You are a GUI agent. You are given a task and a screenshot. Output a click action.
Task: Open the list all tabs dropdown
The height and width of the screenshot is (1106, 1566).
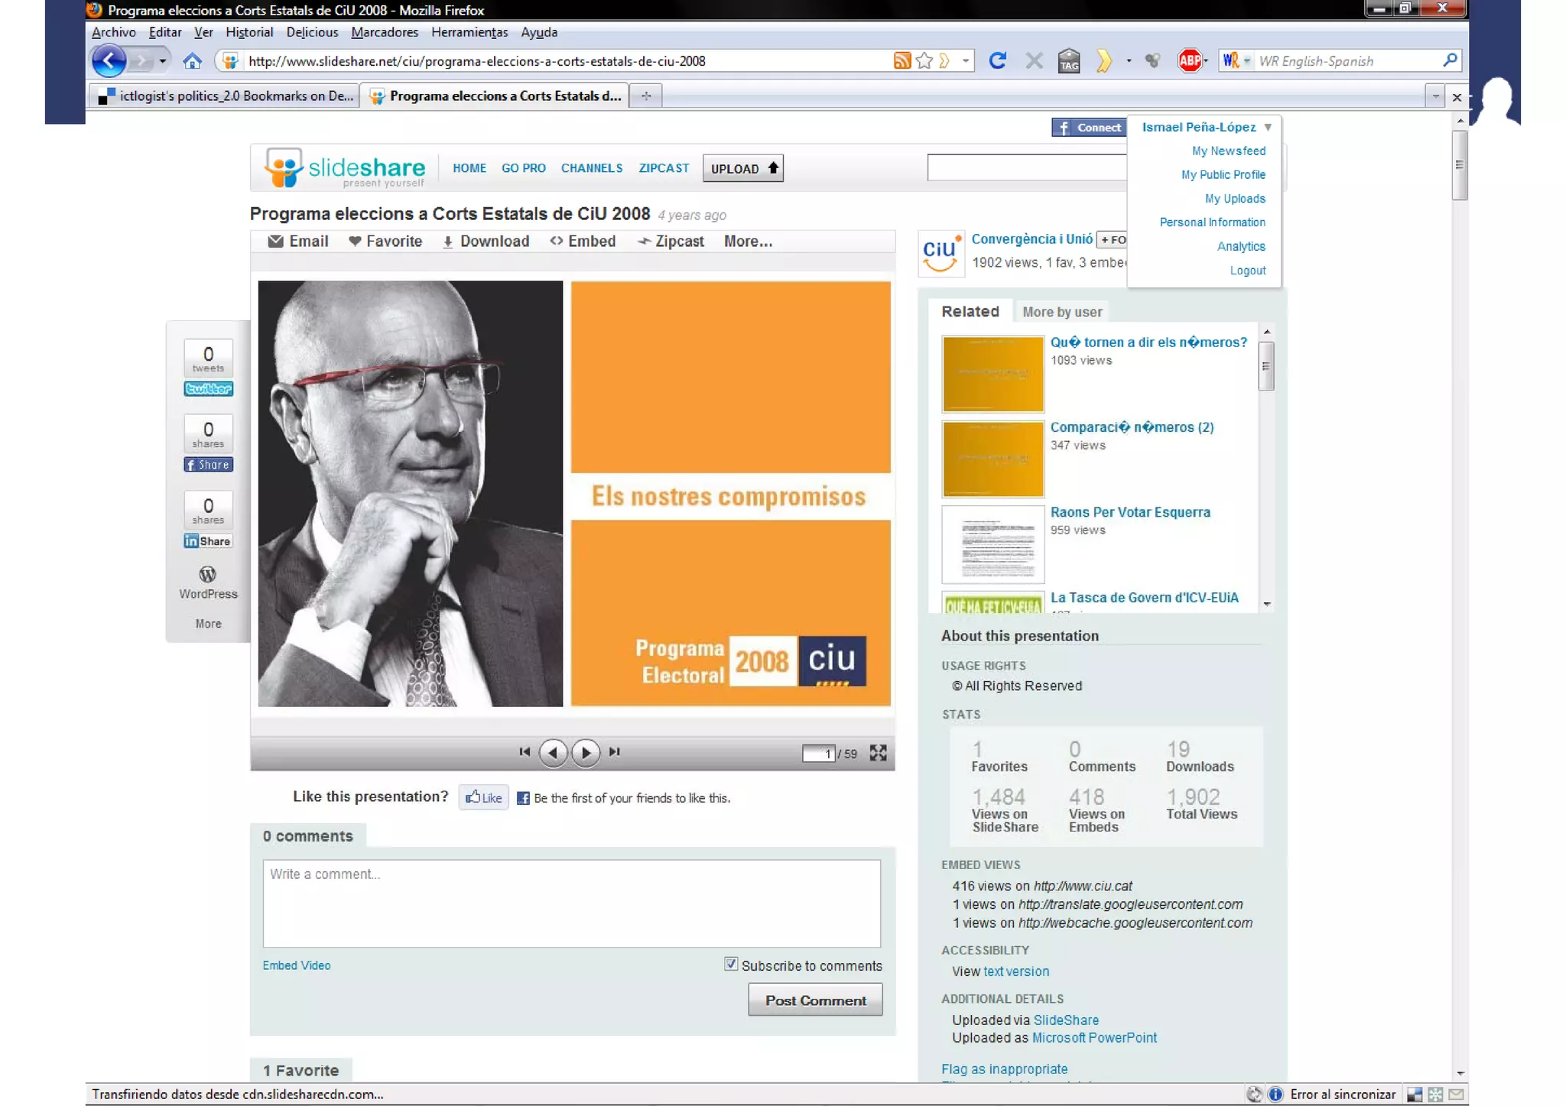click(x=1434, y=96)
